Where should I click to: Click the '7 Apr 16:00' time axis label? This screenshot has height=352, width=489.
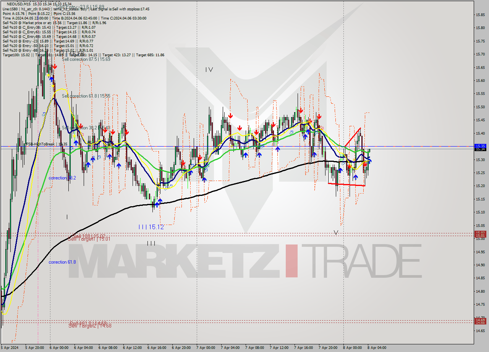tap(304, 348)
